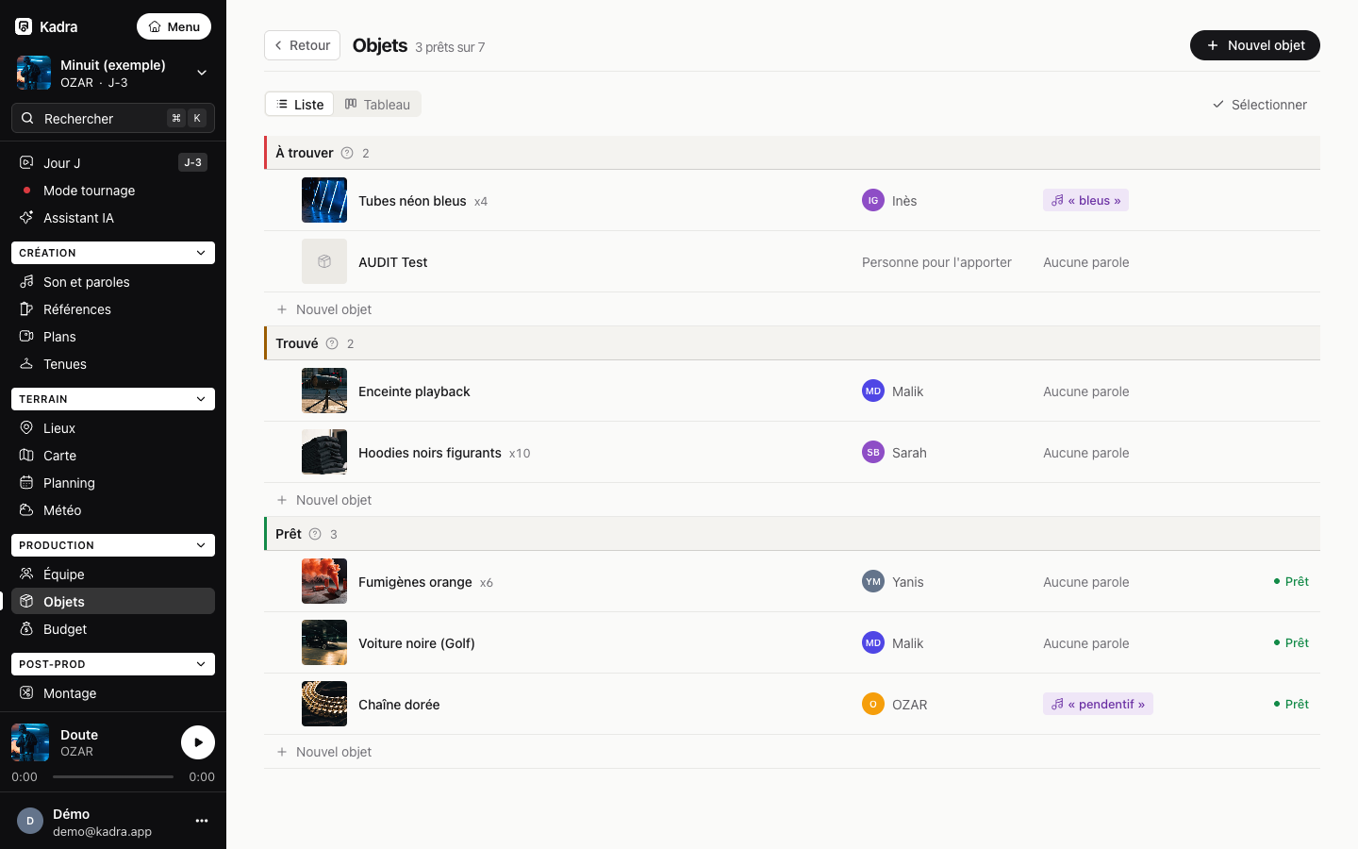Click Sélectionner to enable selection
The image size is (1358, 849).
tap(1260, 105)
